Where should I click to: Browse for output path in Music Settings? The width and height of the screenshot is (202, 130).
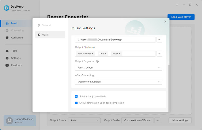159,39
